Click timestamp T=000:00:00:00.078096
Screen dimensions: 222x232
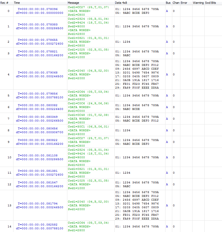pyautogui.click(x=38, y=9)
